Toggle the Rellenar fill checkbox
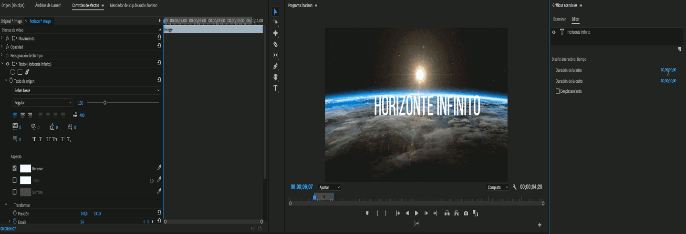Image resolution: width=686 pixels, height=234 pixels. tap(14, 168)
